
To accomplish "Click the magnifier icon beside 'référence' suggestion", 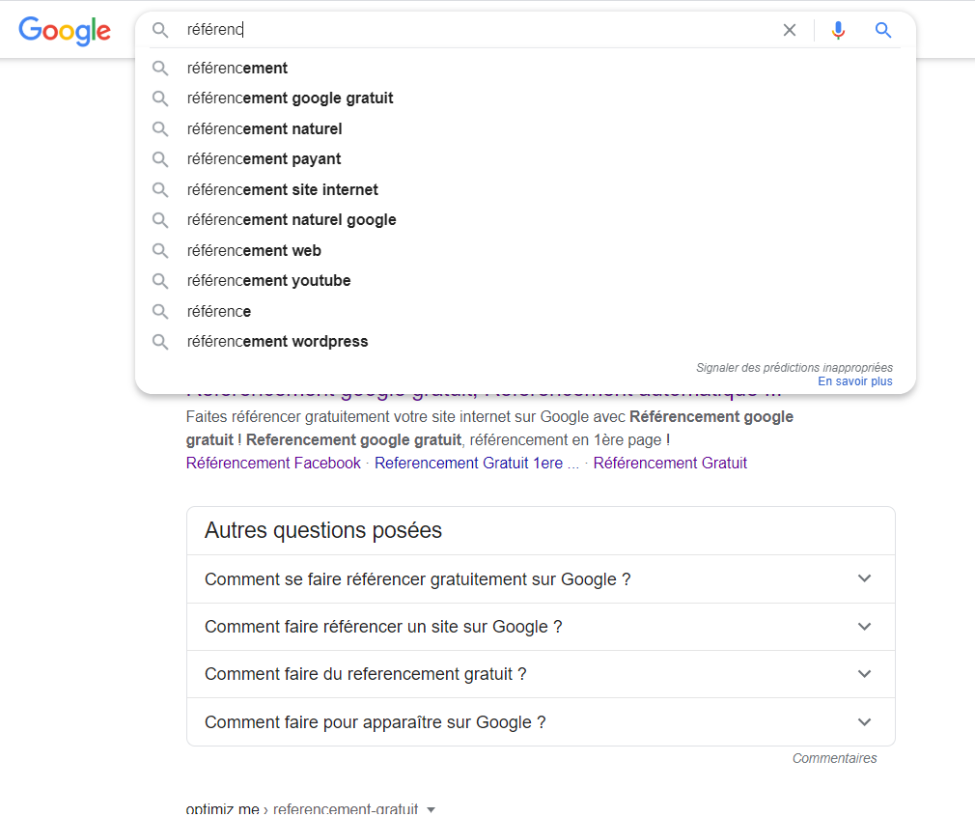I will 160,311.
